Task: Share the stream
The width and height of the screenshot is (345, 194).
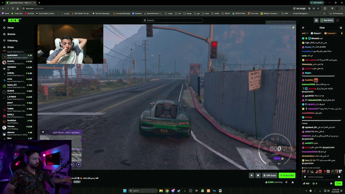Action: click(x=286, y=182)
